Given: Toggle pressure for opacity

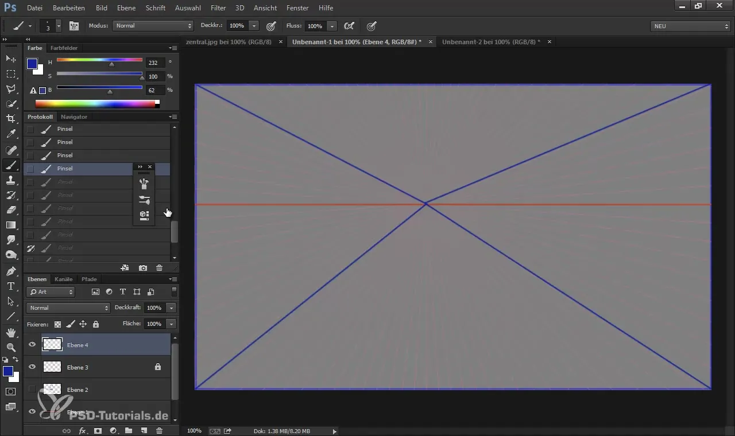Looking at the screenshot, I should (x=271, y=26).
